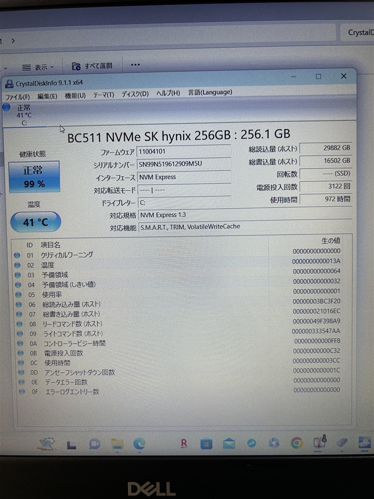This screenshot has width=374, height=499.
Task: Select the クリティカルワーニング row label
Action: (x=67, y=254)
